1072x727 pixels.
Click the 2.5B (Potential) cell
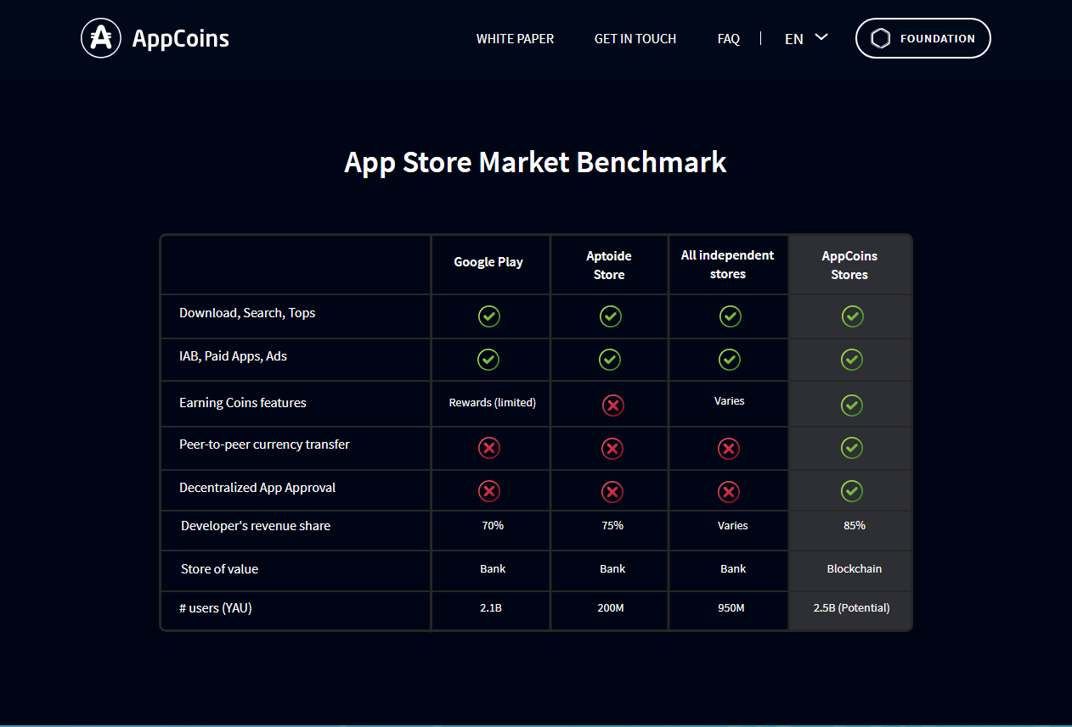click(x=852, y=608)
